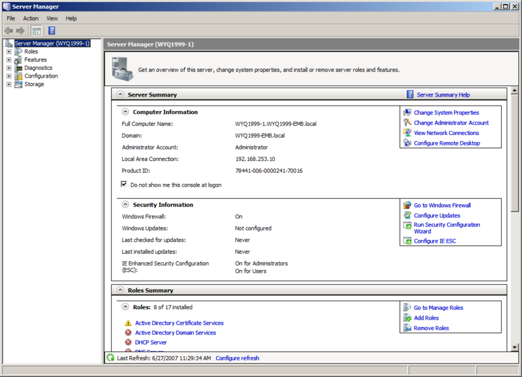Viewport: 522px width, 377px height.
Task: Open Help using the question mark toolbar icon
Action: [51, 30]
